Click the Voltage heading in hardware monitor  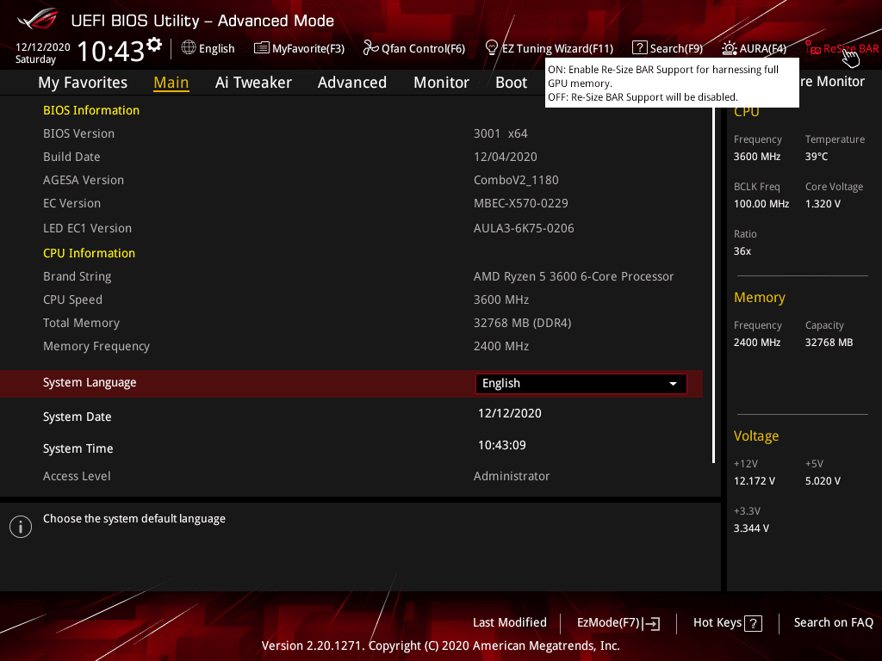click(x=756, y=436)
